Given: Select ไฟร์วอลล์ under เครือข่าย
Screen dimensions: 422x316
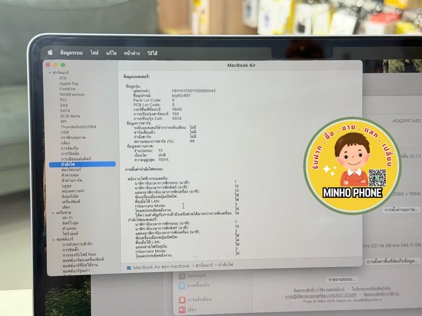Looking at the screenshot, I should [x=70, y=234].
